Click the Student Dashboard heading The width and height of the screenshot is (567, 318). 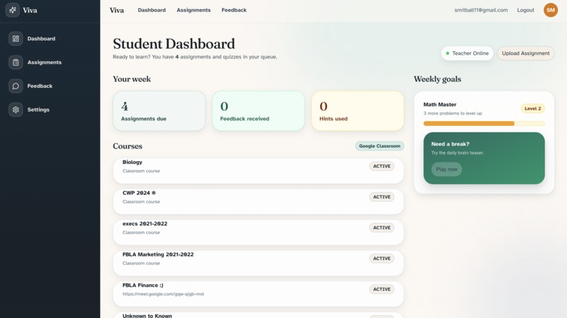(174, 44)
